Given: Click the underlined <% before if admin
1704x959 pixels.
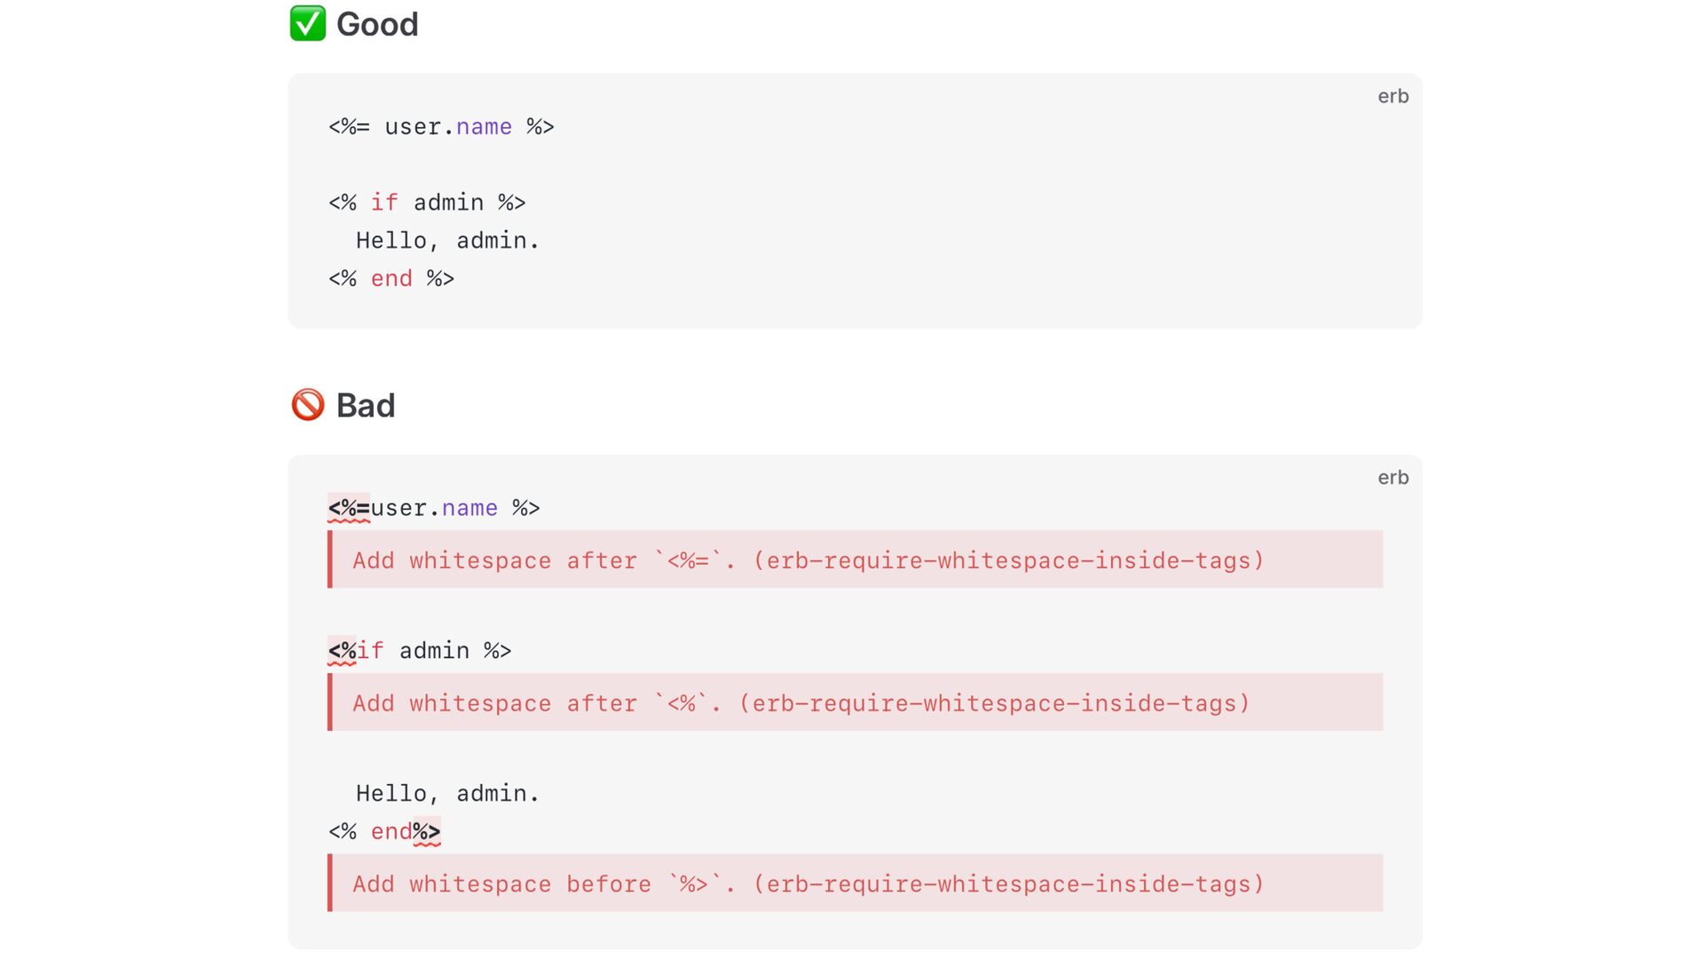Looking at the screenshot, I should pos(342,651).
